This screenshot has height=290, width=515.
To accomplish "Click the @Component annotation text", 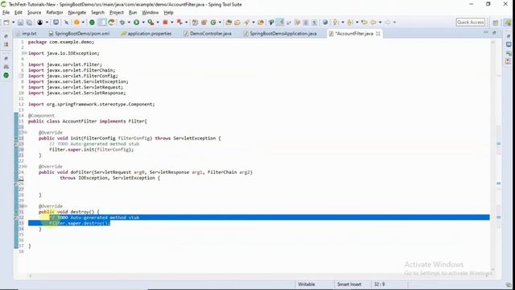I will pos(41,115).
